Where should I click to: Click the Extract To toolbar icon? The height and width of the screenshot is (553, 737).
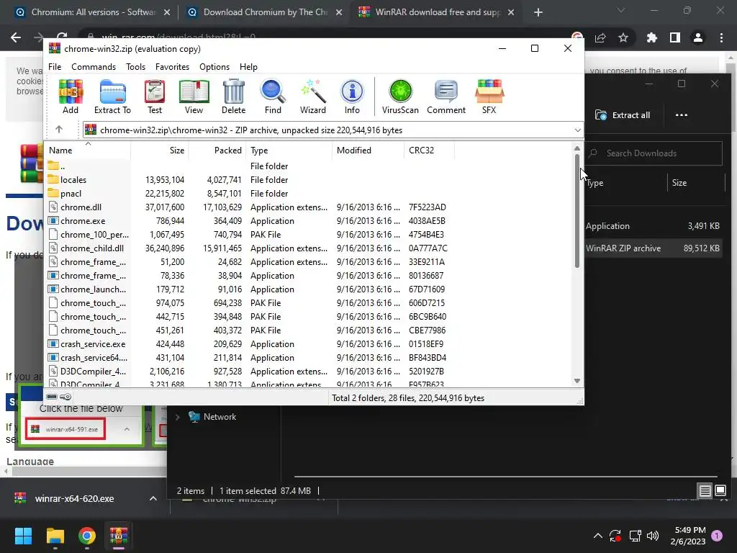(x=112, y=96)
